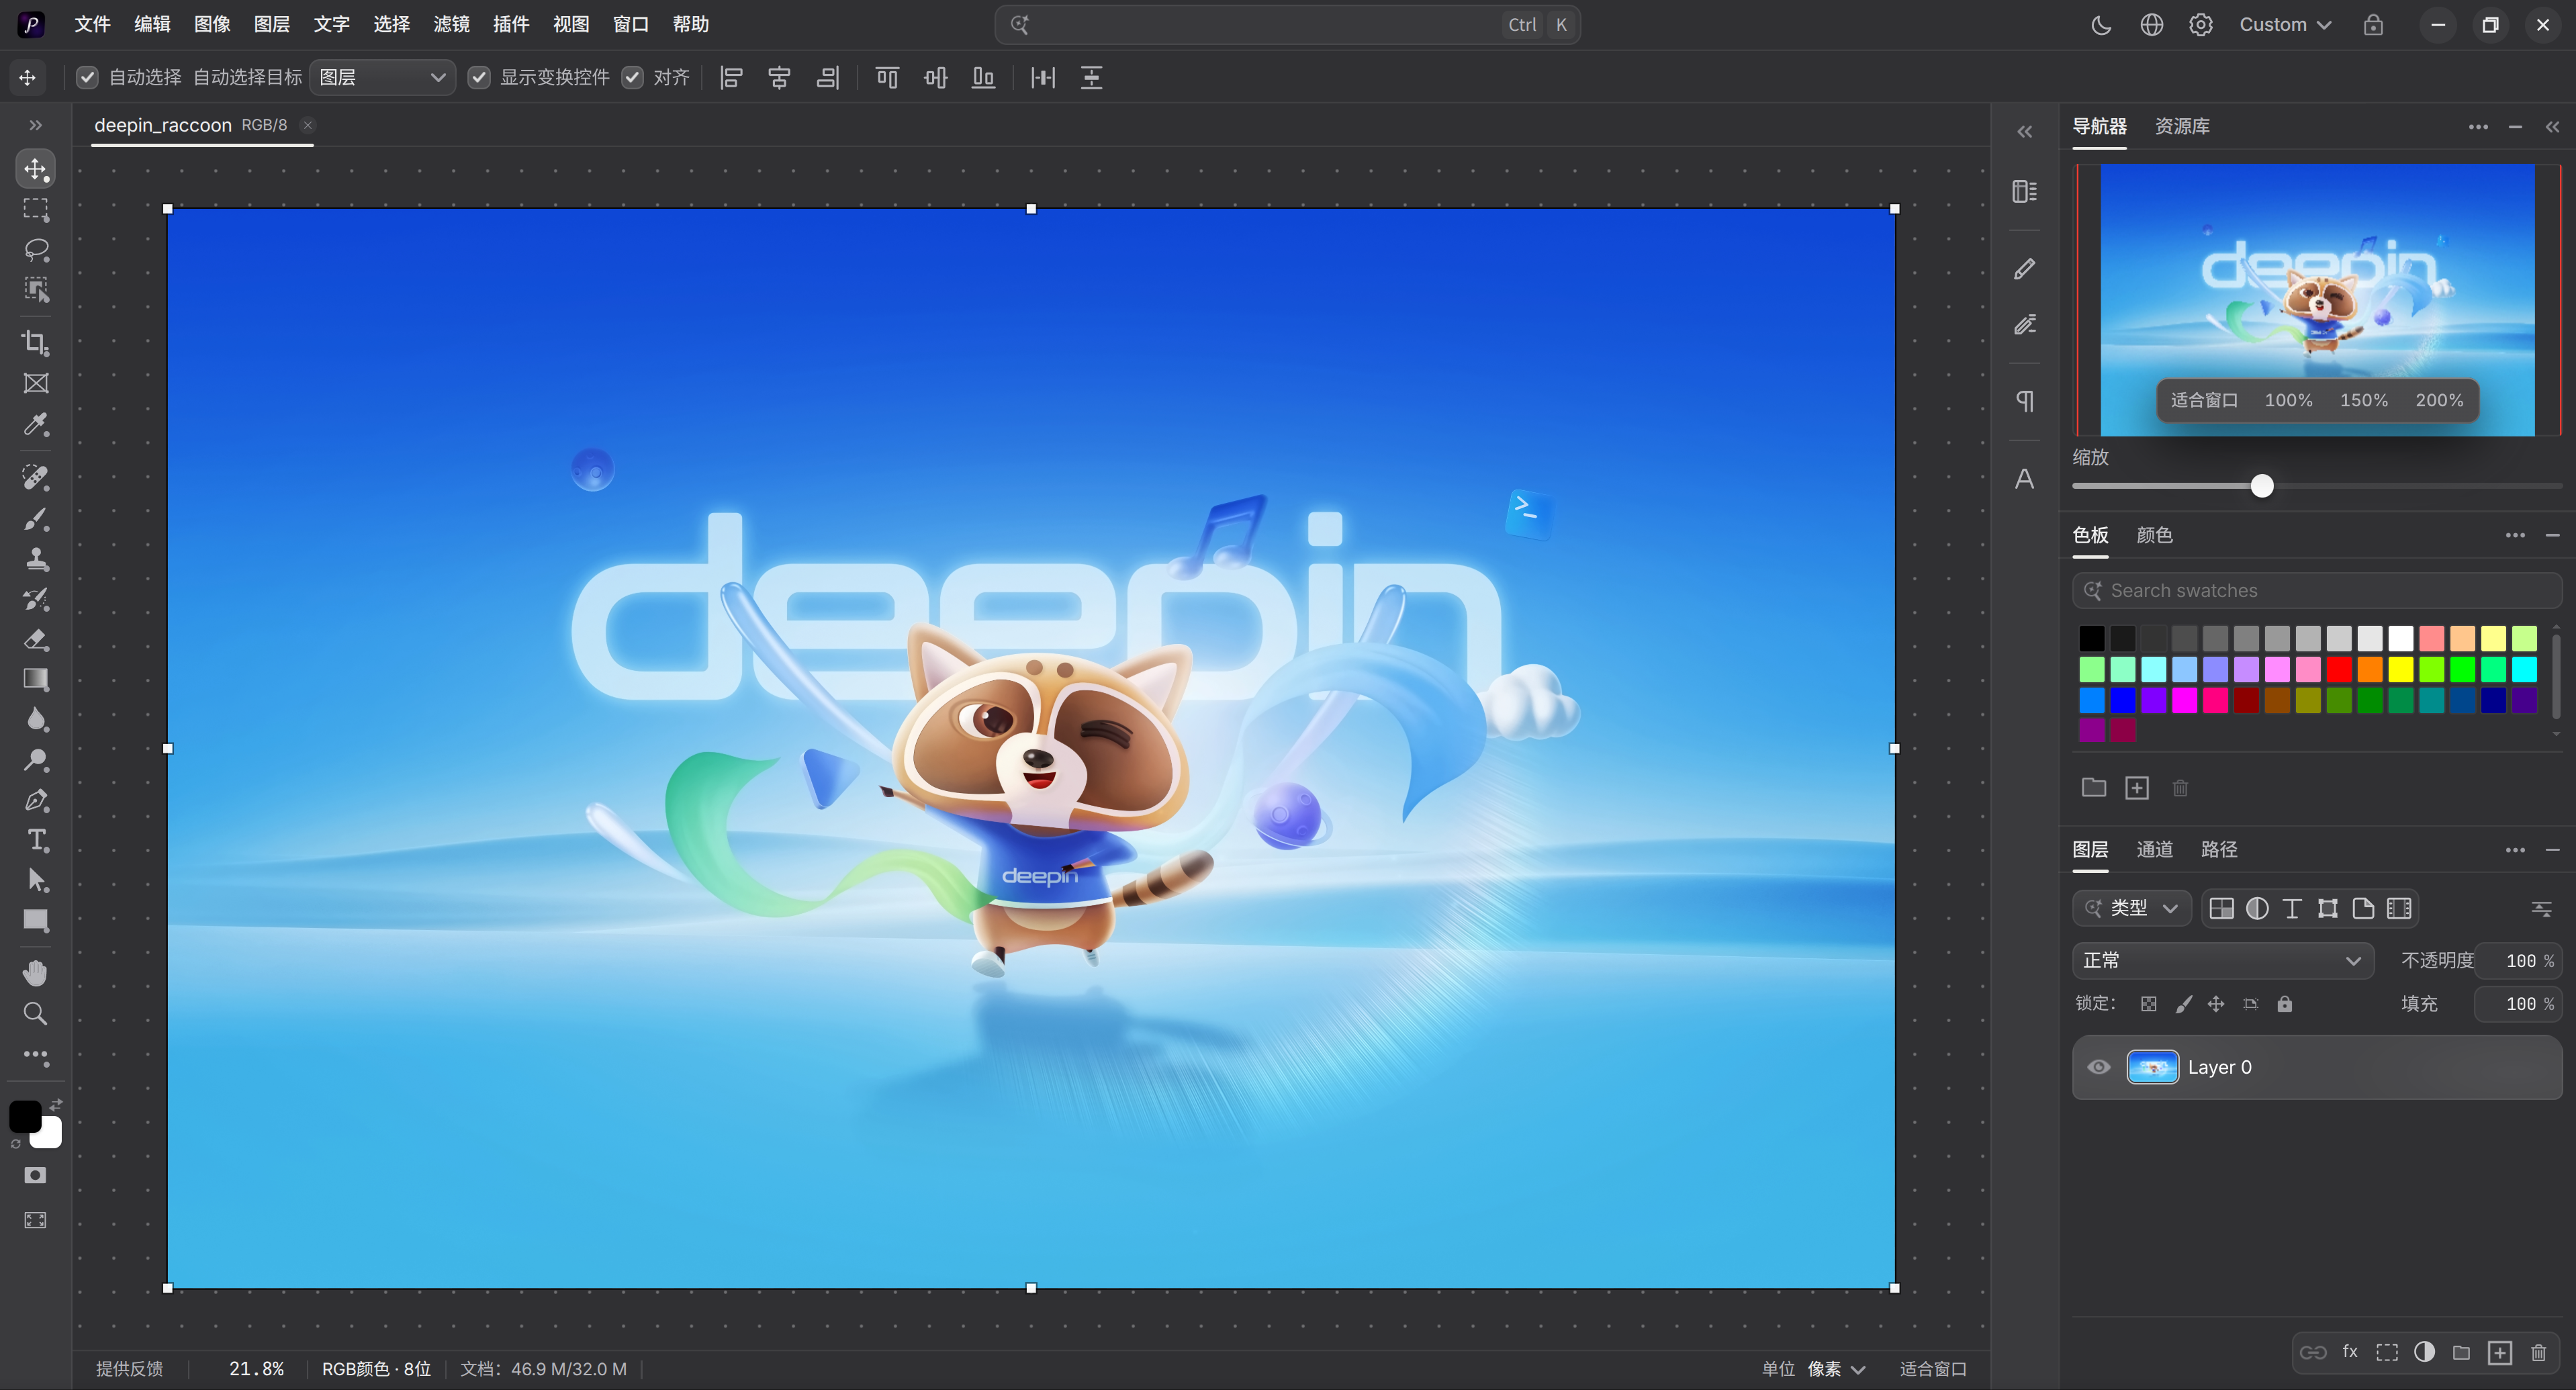Expand left toolbar double chevron
2576x1390 pixels.
pyautogui.click(x=36, y=125)
